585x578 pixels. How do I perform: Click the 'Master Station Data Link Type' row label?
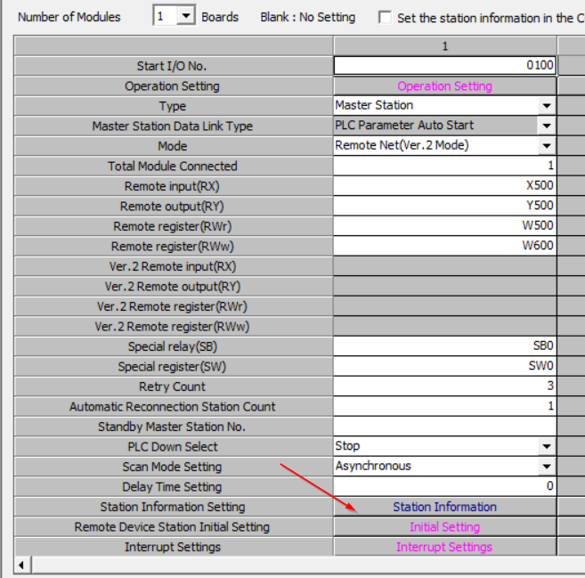click(173, 126)
